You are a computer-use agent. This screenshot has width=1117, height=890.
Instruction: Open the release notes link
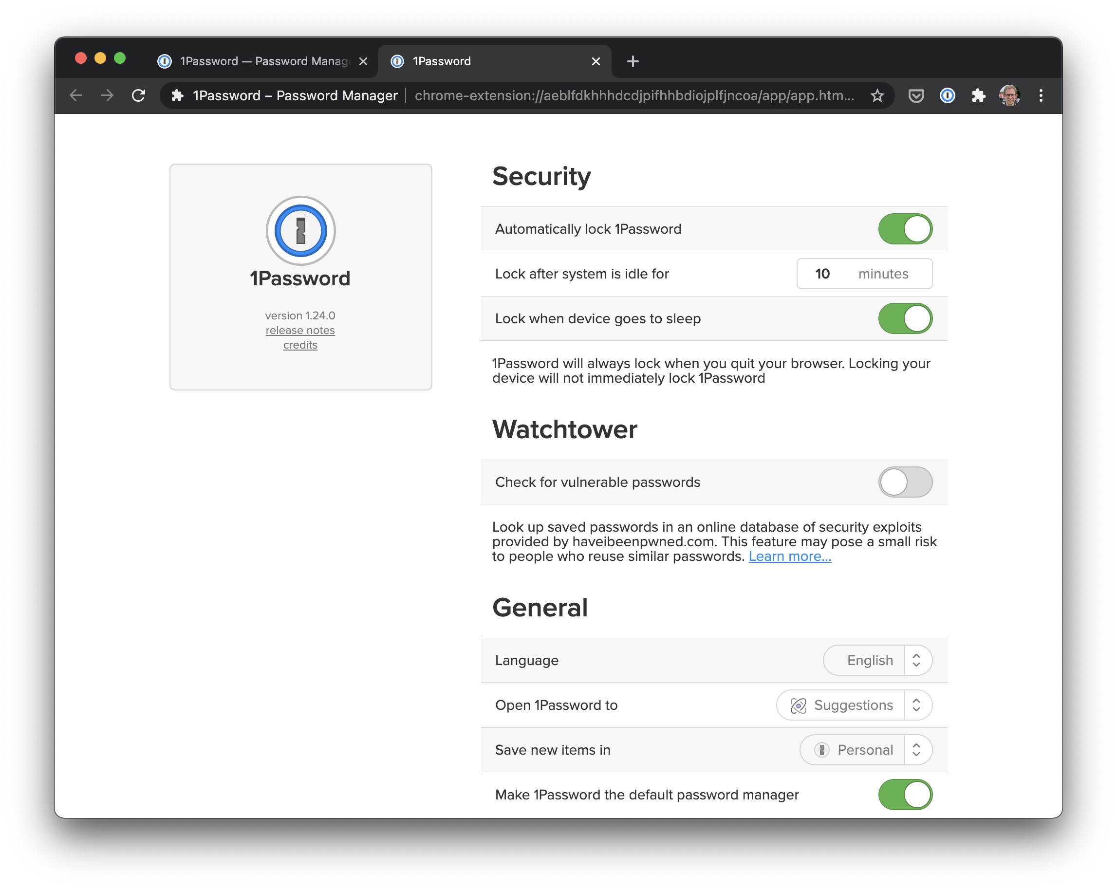point(300,330)
